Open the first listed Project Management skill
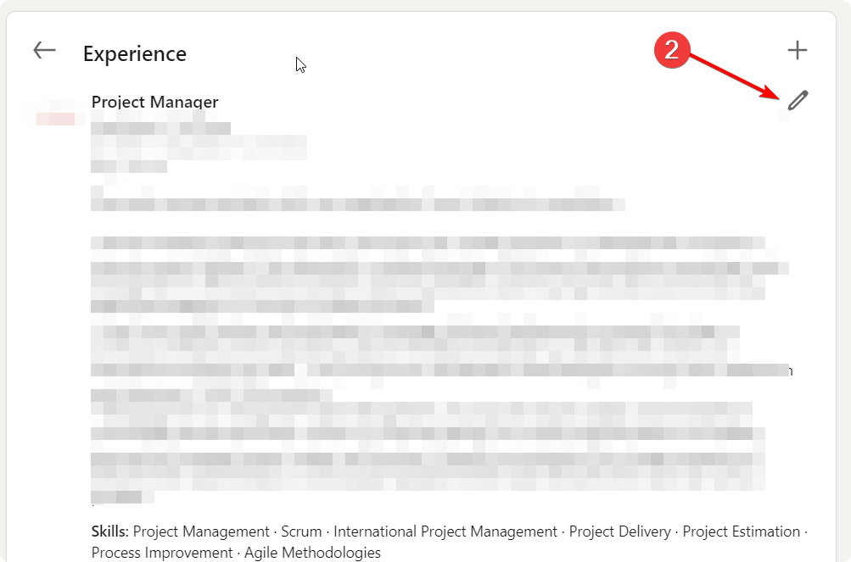This screenshot has height=562, width=851. tap(201, 531)
